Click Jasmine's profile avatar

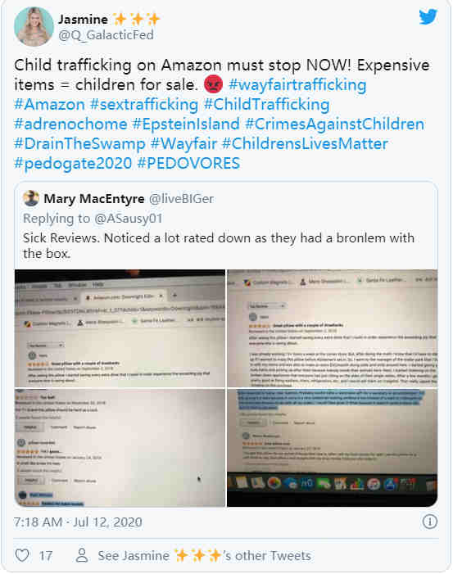[x=34, y=26]
